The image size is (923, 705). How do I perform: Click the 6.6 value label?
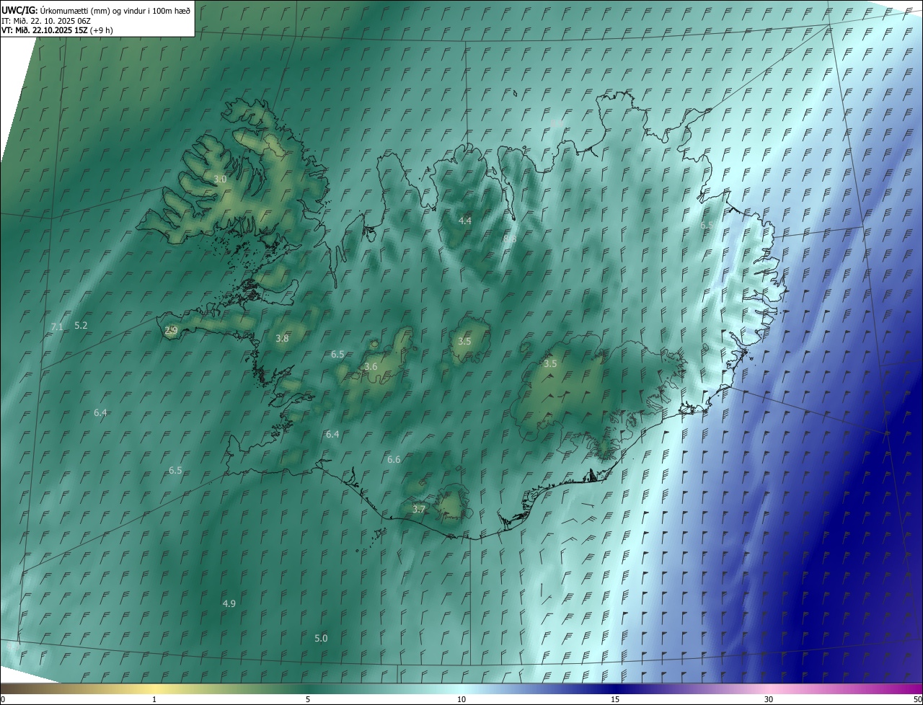pyautogui.click(x=394, y=459)
